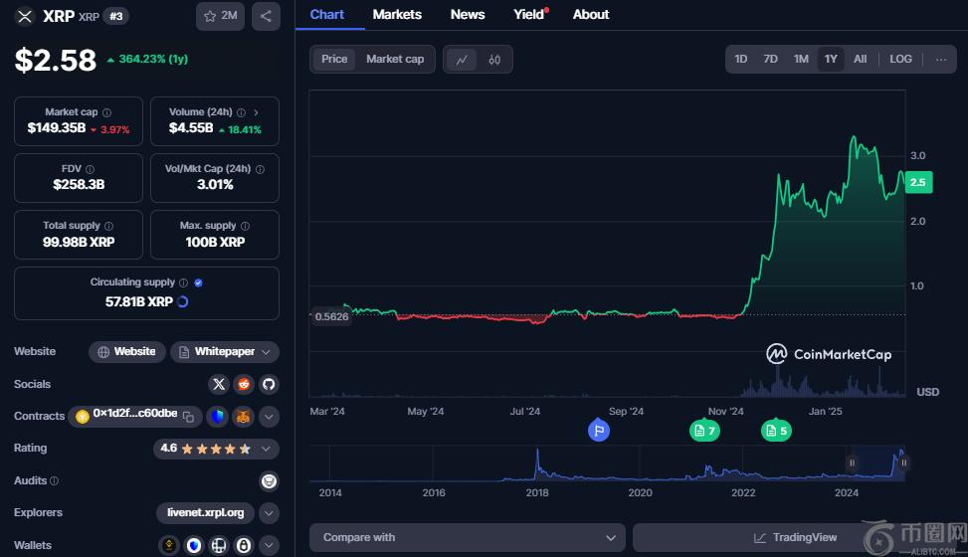Click the share icon near XRP title
Image resolution: width=968 pixels, height=557 pixels.
(265, 16)
